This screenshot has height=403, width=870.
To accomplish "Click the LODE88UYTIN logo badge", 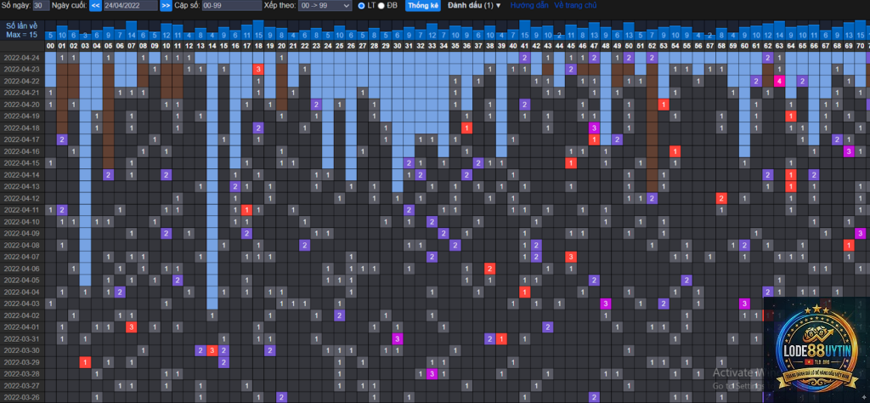I will [x=816, y=349].
